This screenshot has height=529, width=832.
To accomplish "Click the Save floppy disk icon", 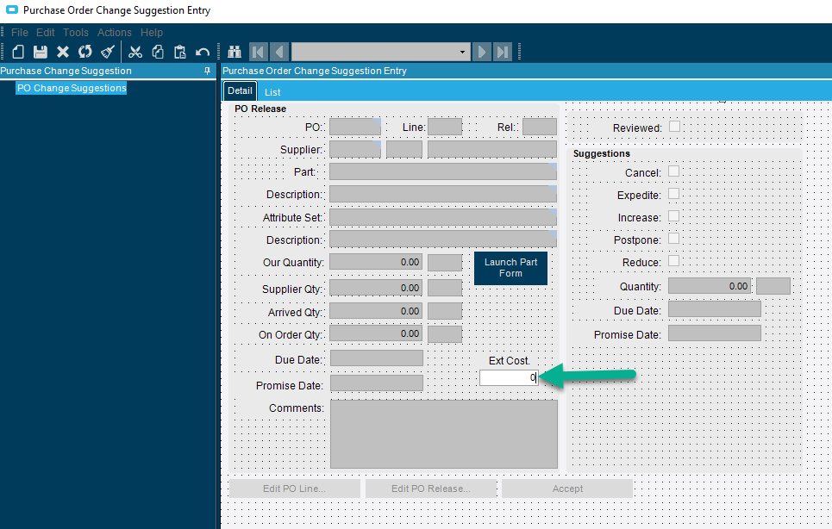I will tap(41, 52).
